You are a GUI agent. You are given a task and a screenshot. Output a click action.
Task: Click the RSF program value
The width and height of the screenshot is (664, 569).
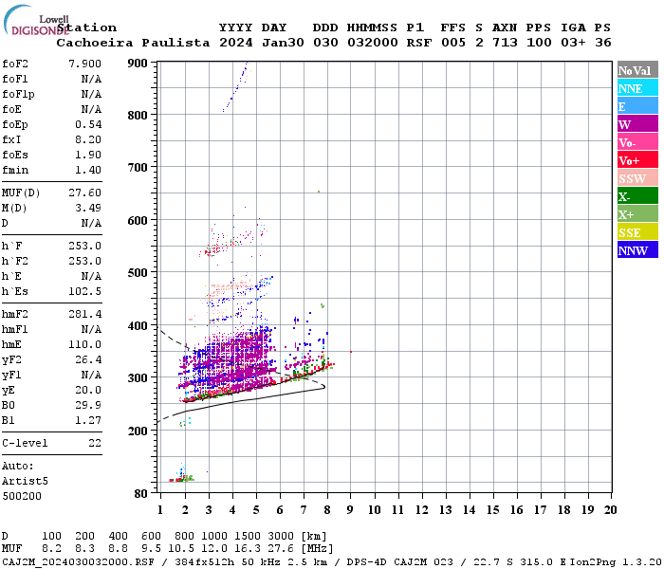(x=419, y=43)
